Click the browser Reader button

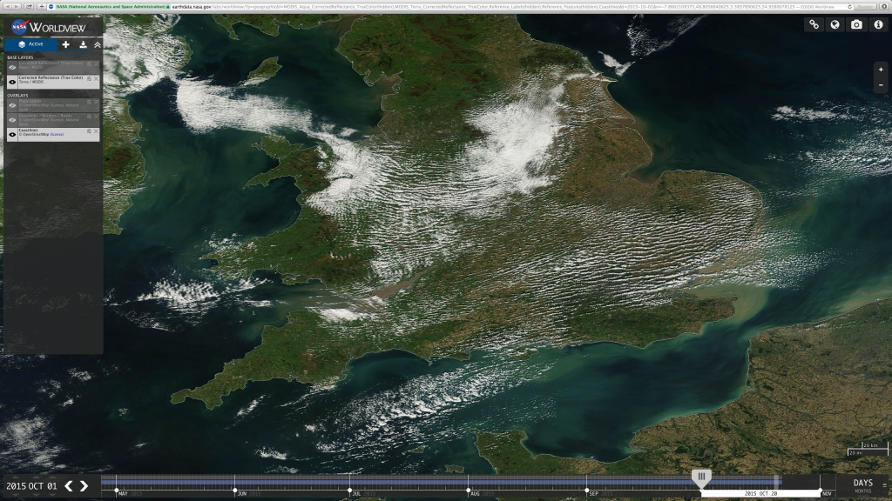(865, 7)
